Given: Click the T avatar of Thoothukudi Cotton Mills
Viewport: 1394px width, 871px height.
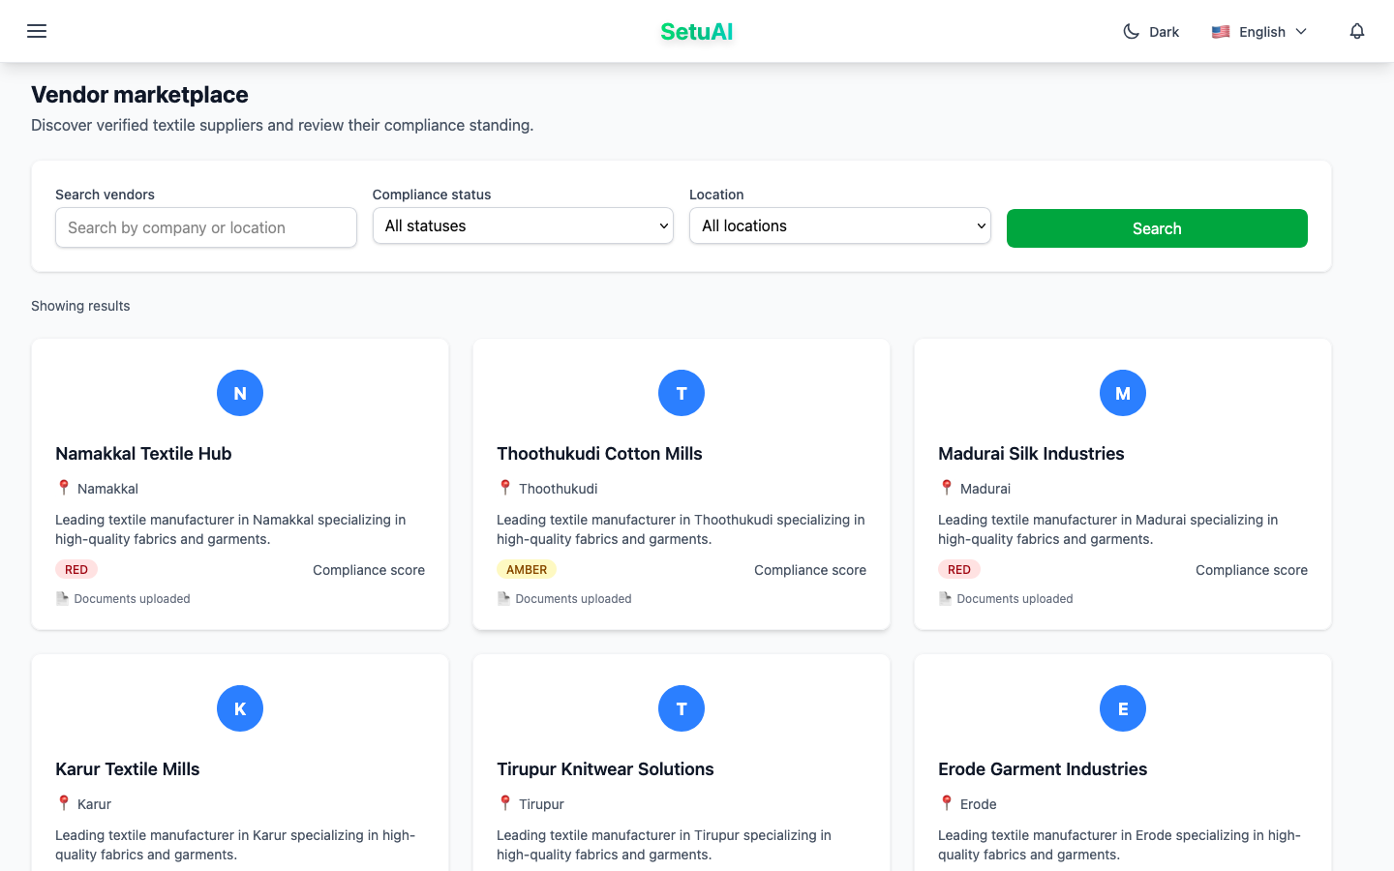Looking at the screenshot, I should click(682, 393).
